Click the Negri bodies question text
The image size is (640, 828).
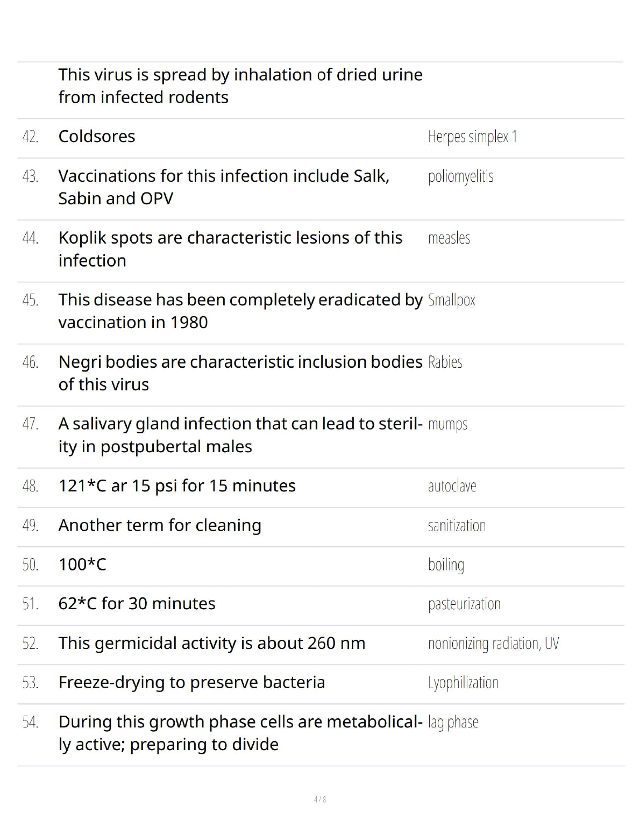[x=240, y=373]
